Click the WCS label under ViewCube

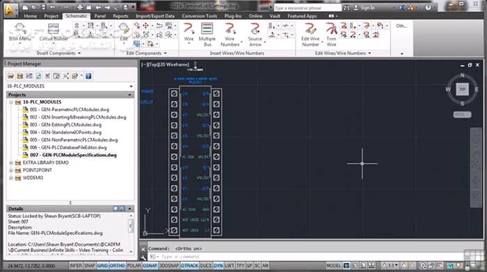click(x=462, y=114)
